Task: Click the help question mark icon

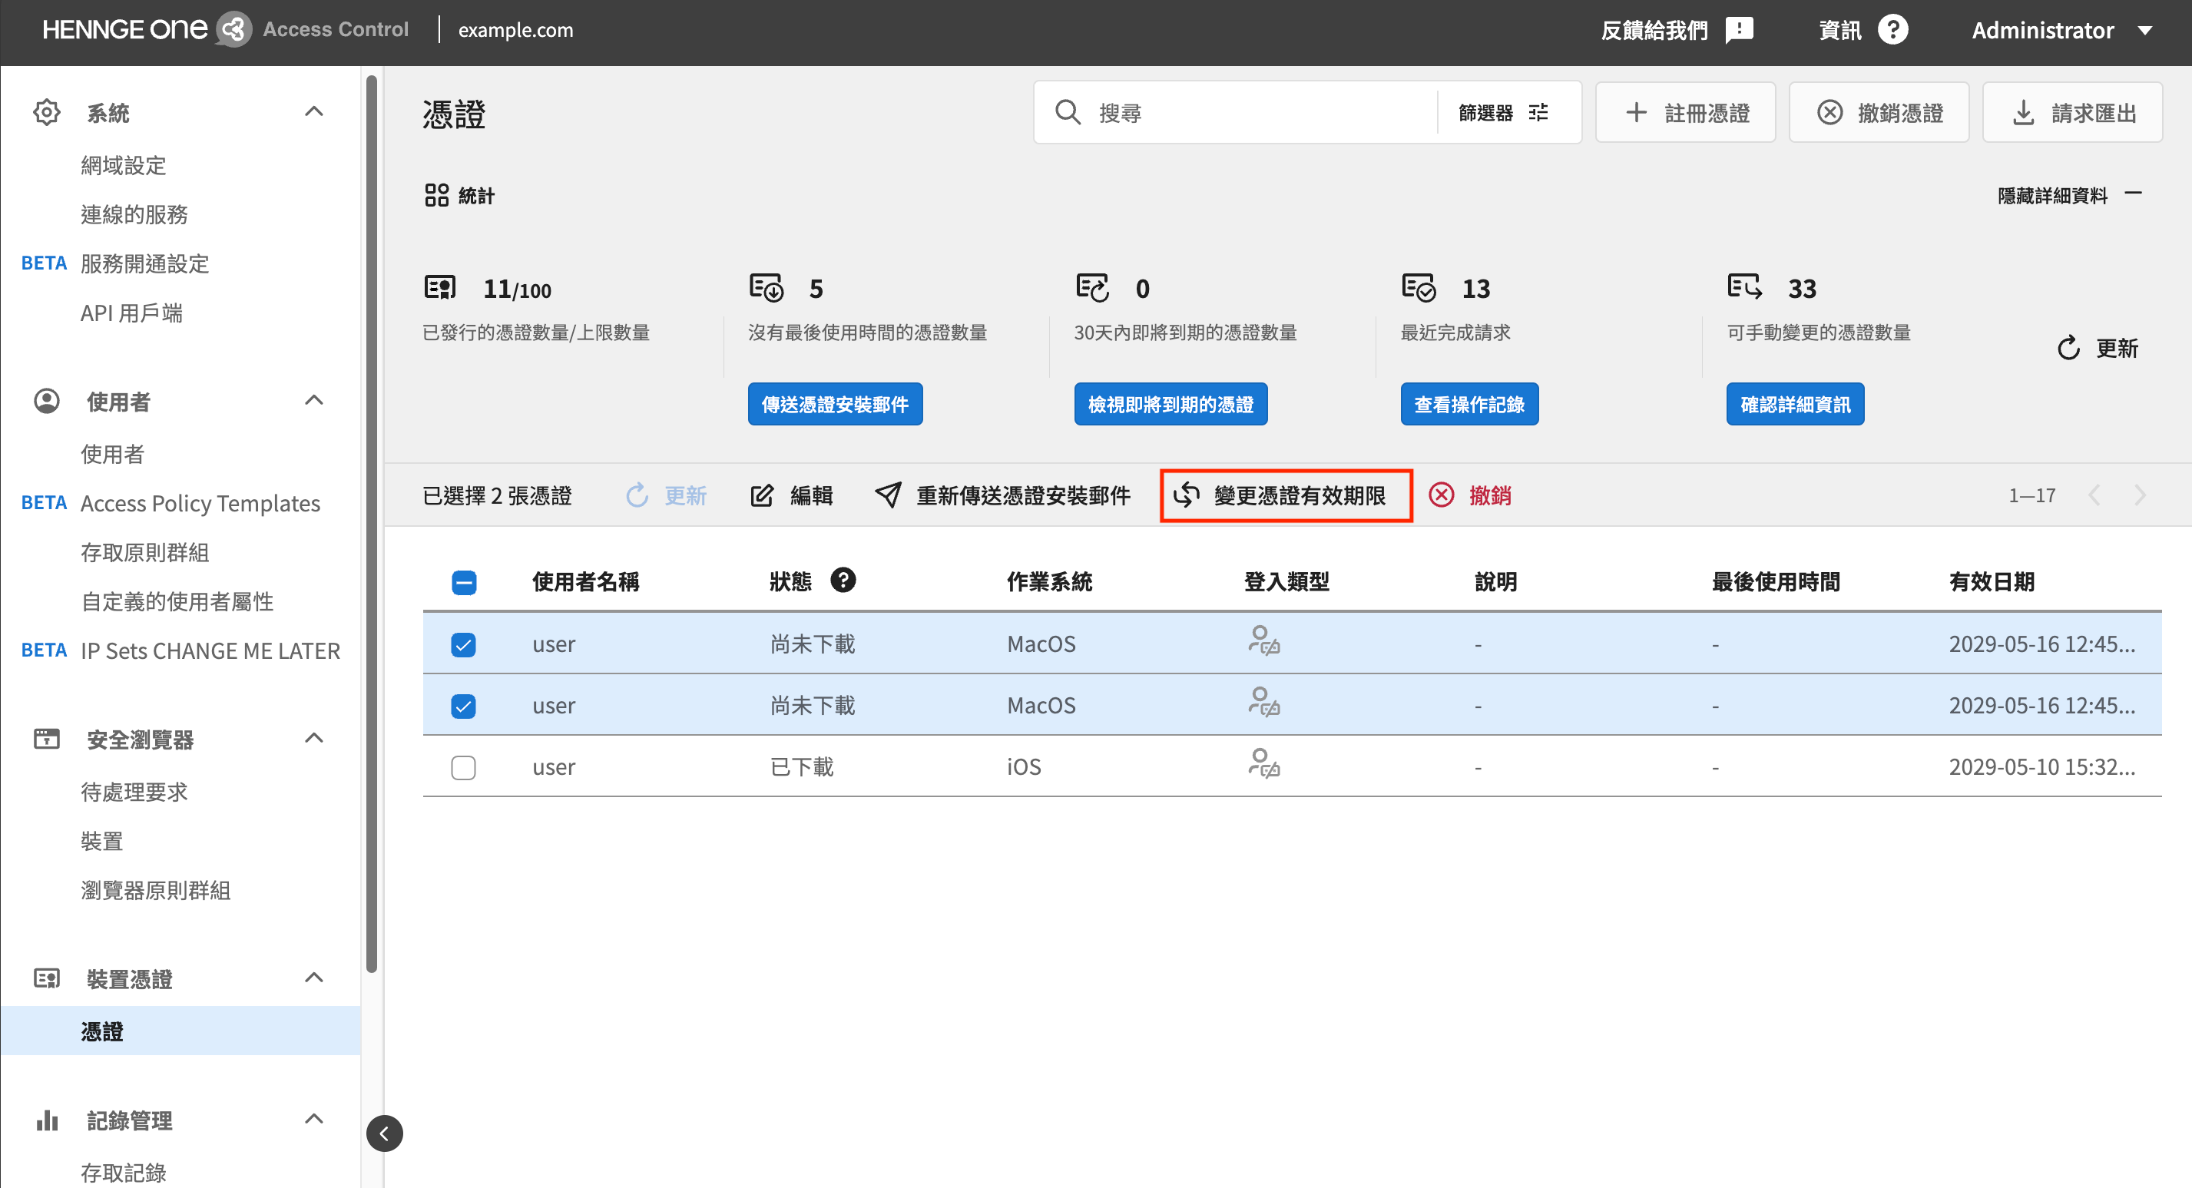Action: click(x=1892, y=30)
